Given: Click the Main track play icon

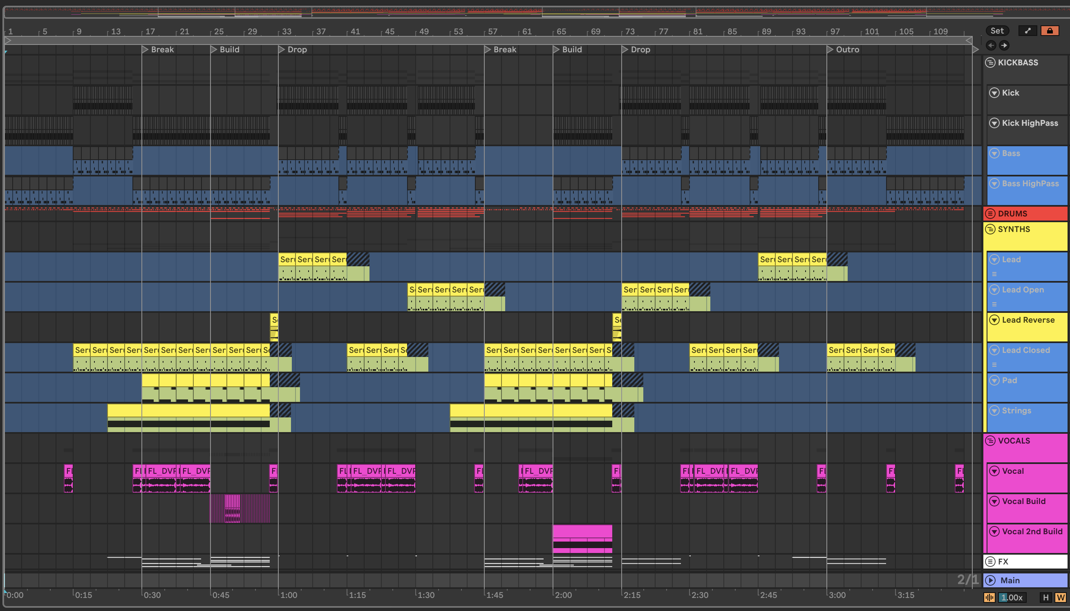Looking at the screenshot, I should pos(990,580).
